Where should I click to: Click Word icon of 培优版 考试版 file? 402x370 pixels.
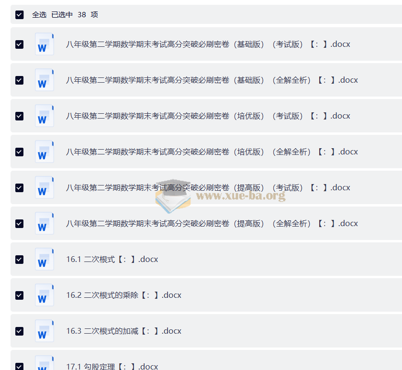click(45, 116)
